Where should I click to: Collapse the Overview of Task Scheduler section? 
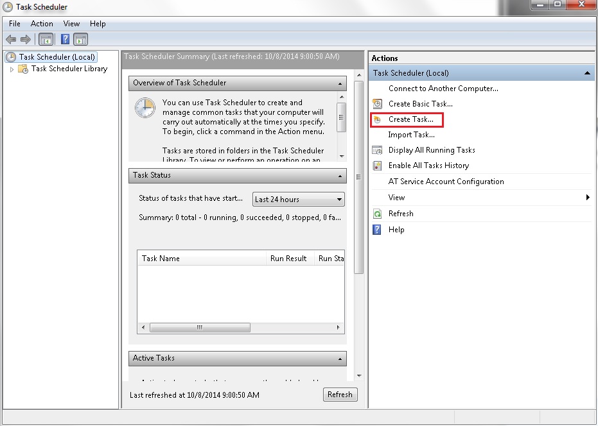click(x=340, y=83)
